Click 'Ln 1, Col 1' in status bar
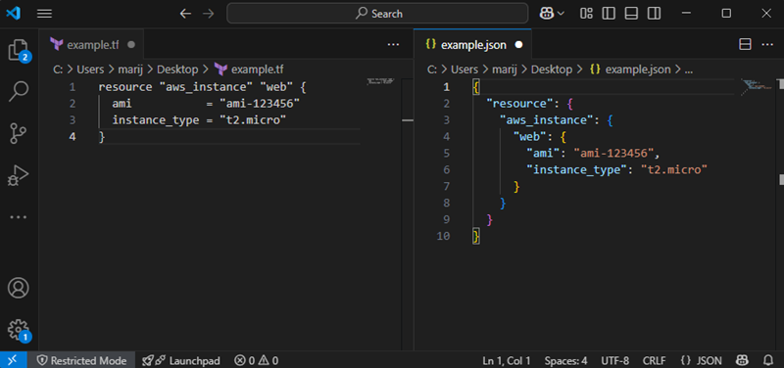Image resolution: width=784 pixels, height=368 pixels. pyautogui.click(x=507, y=360)
